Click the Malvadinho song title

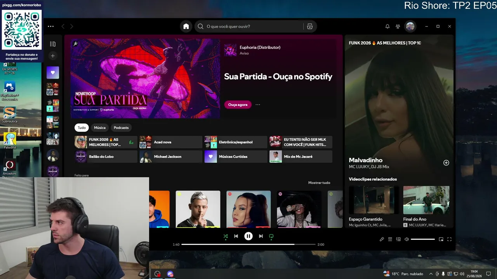point(366,160)
